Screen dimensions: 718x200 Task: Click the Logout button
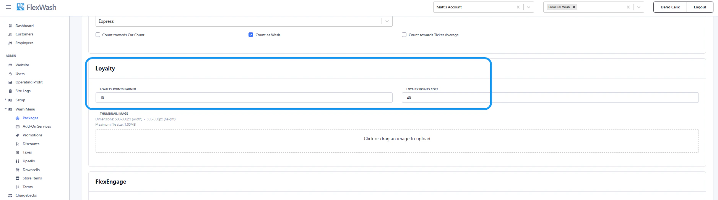click(x=700, y=7)
